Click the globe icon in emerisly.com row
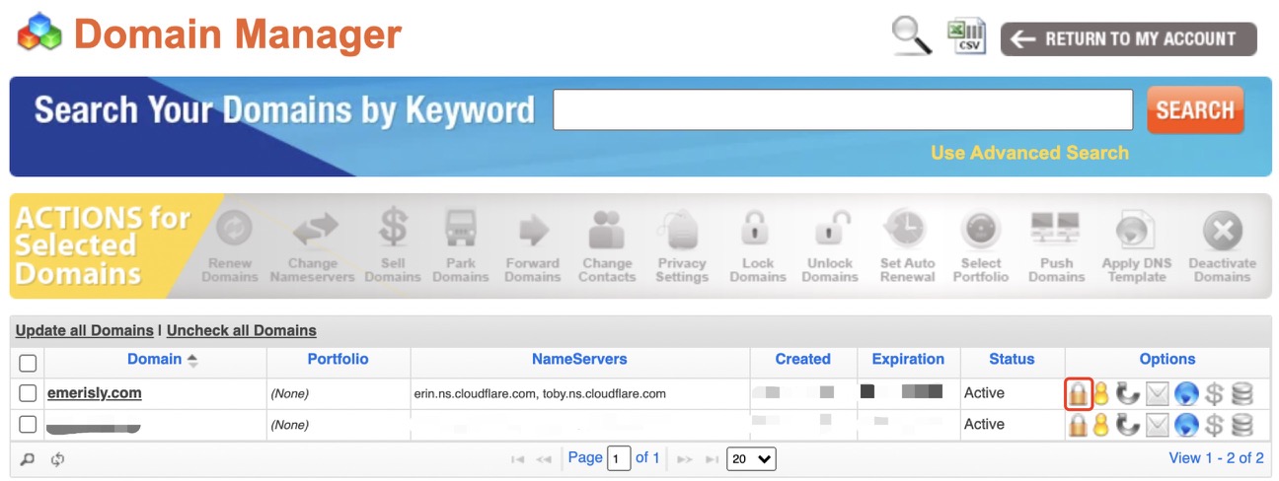The image size is (1279, 481). tap(1186, 394)
